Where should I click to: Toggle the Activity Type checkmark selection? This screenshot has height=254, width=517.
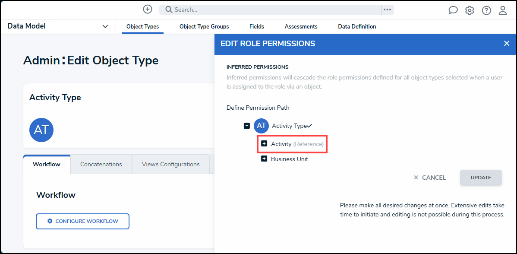click(x=309, y=126)
